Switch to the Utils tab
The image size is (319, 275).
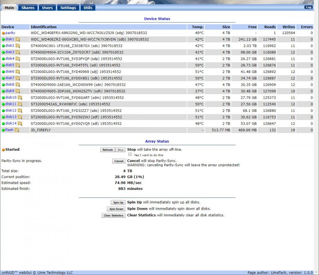(x=88, y=8)
